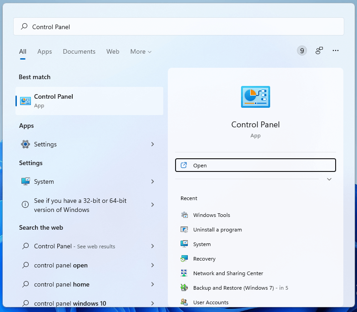The height and width of the screenshot is (312, 357).
Task: Click the large Control Panel icon in preview pane
Action: coord(256,97)
